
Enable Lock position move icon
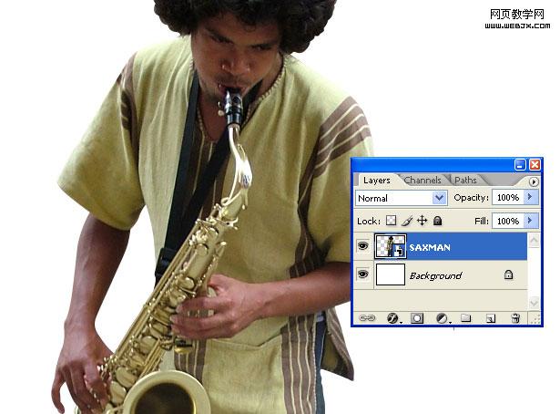[x=422, y=221]
